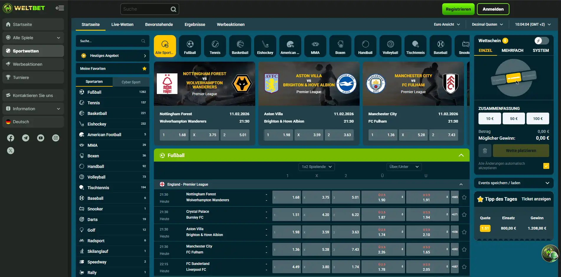Click 'Ticket anzeigen' in Tipp des Tages
This screenshot has height=277, width=561.
click(536, 199)
